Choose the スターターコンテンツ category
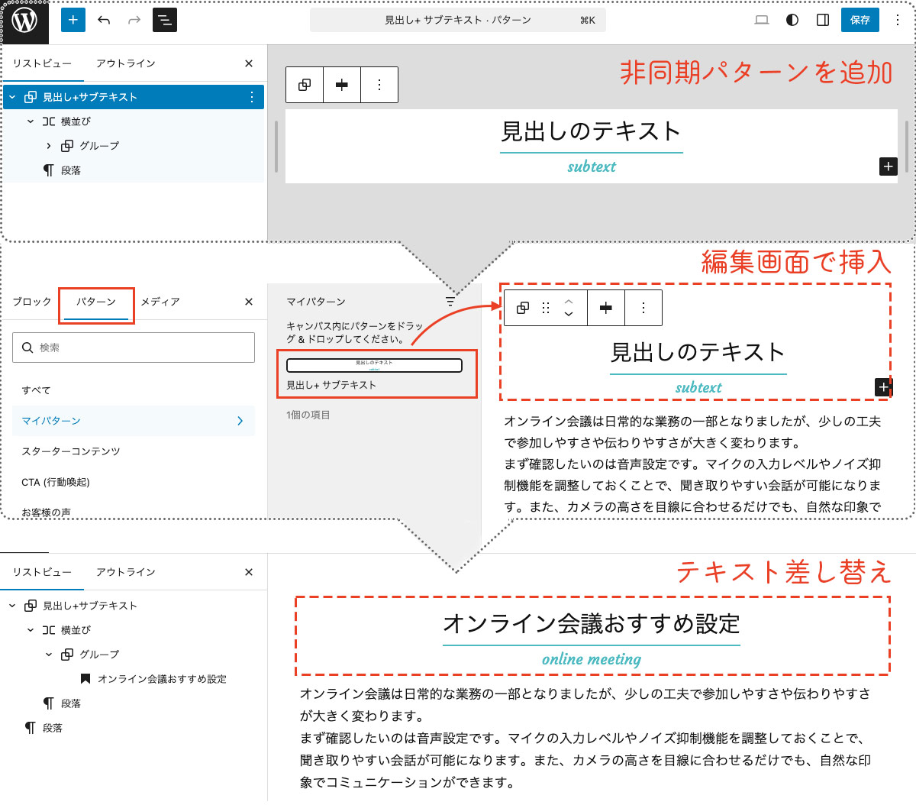 coord(134,451)
